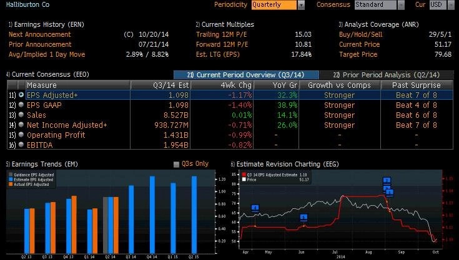Click the 4Wk Chg column header

[222, 85]
